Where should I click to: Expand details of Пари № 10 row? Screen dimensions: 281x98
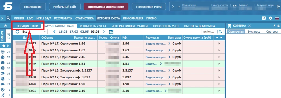coord(219,91)
